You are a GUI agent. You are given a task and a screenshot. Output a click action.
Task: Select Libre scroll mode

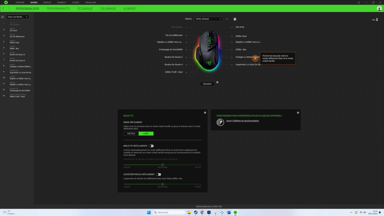146,133
